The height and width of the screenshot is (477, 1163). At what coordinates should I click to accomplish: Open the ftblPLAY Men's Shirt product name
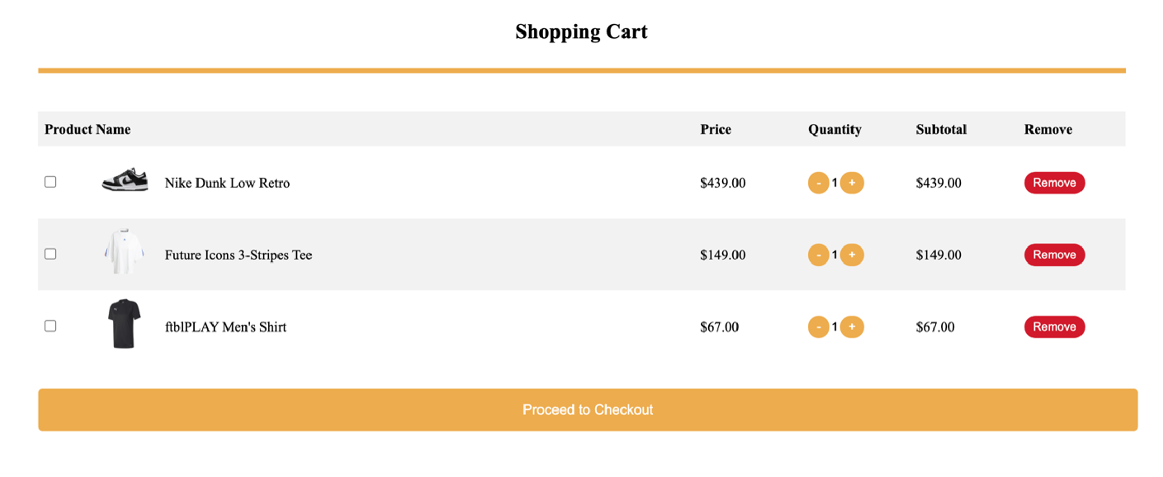pos(225,327)
